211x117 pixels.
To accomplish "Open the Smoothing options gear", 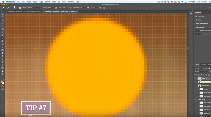I will [x=88, y=8].
